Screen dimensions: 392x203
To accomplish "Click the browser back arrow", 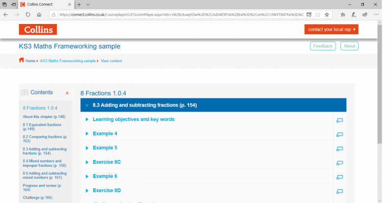I will coord(6,15).
